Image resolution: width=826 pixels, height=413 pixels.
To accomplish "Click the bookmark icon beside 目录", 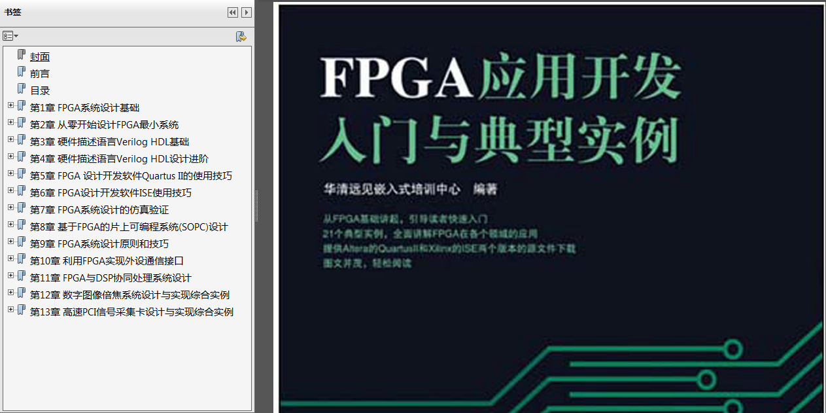I will (22, 89).
